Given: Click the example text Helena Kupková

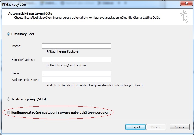Looking at the screenshot, I should (x=68, y=51).
